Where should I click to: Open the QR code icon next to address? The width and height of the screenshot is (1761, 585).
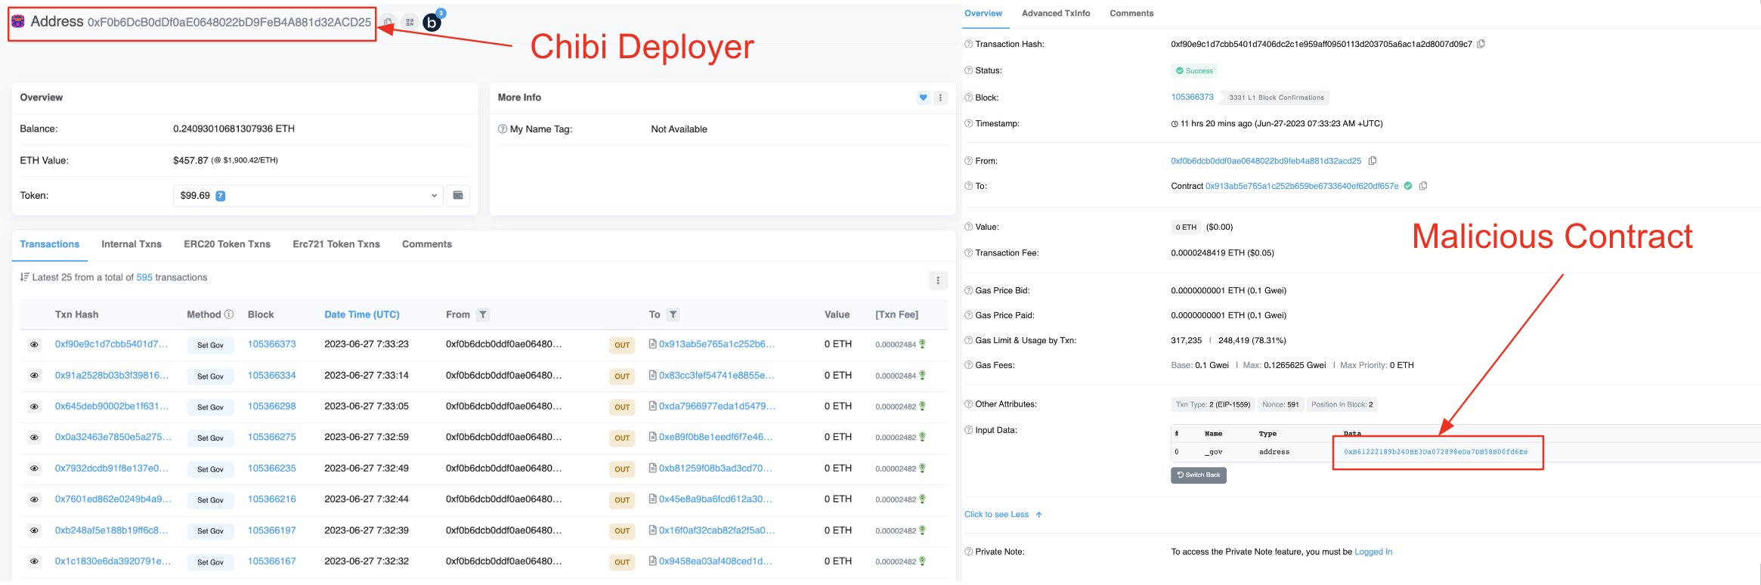410,23
